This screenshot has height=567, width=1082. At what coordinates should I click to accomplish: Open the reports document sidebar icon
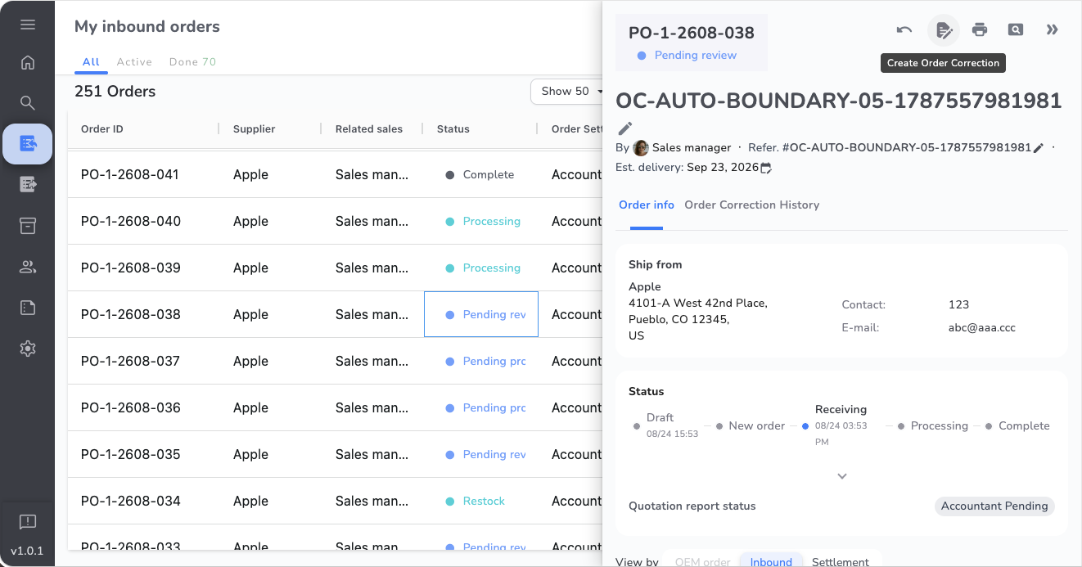pos(28,308)
